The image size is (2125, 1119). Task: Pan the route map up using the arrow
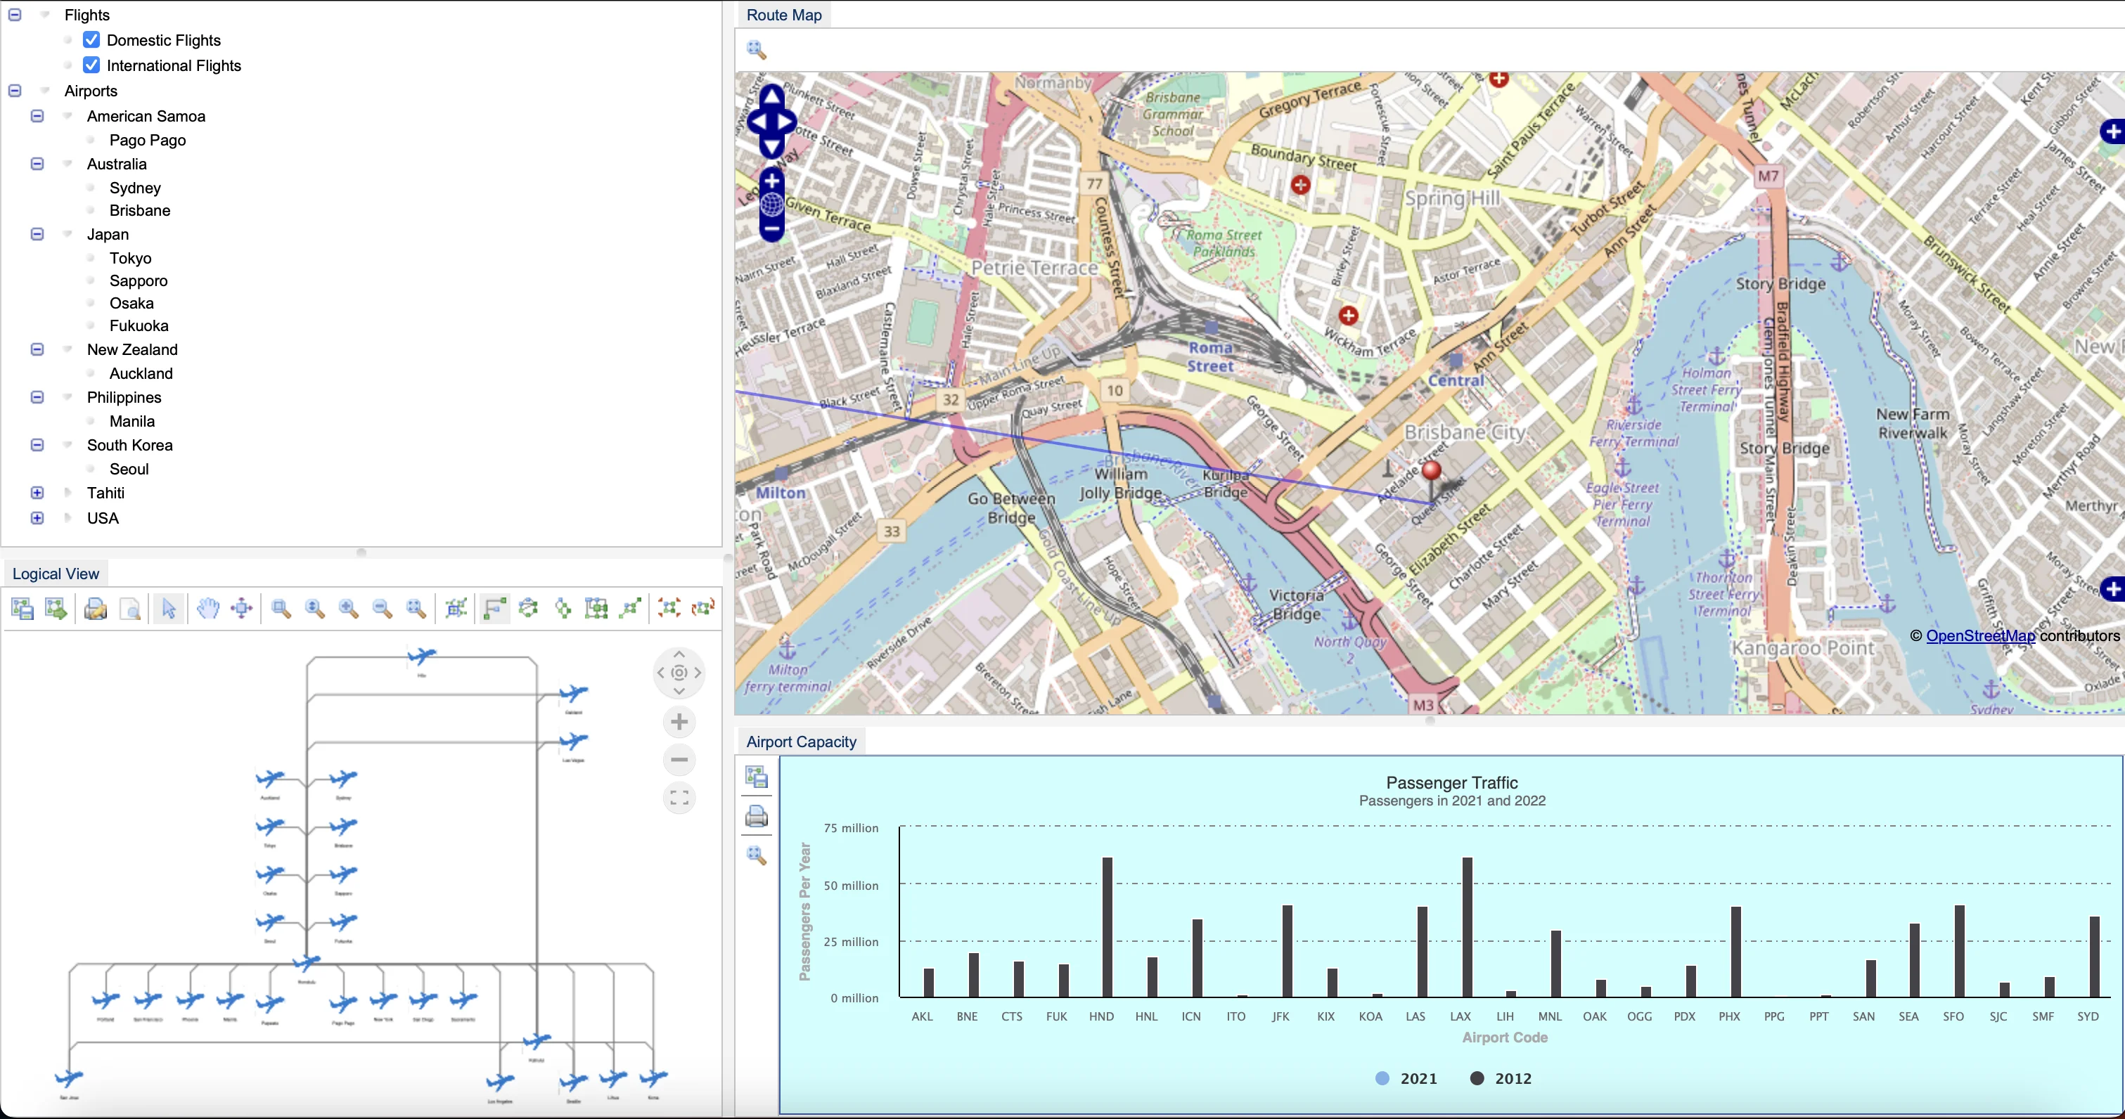click(771, 96)
